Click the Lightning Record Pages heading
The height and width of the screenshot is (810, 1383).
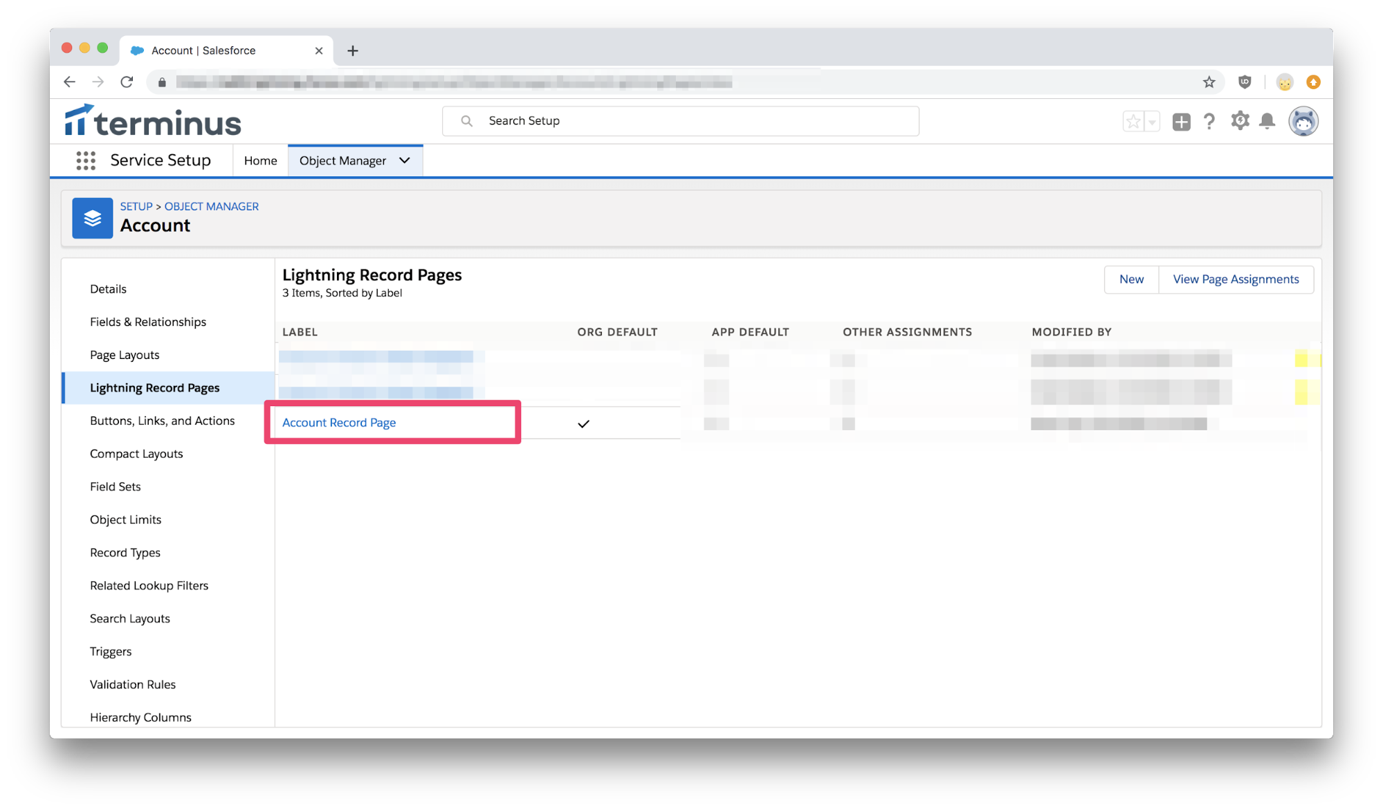372,275
